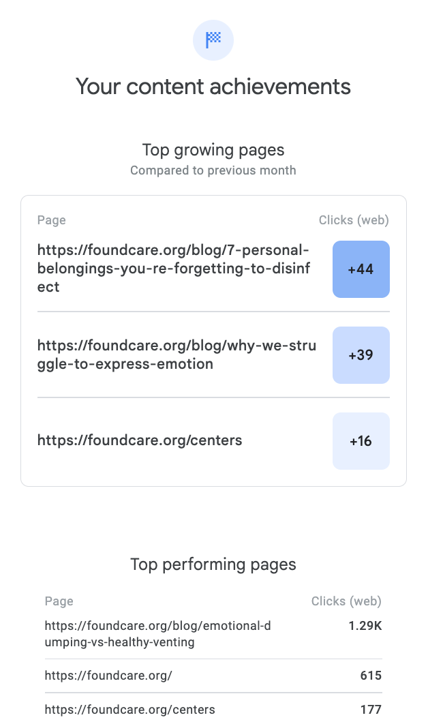The width and height of the screenshot is (428, 724).
Task: Open foundcare.org/centers in top growing pages
Action: pos(140,440)
